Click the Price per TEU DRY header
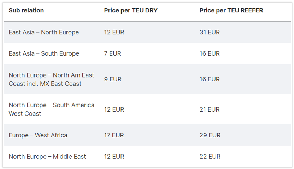 130,10
